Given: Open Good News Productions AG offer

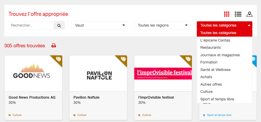Looking at the screenshot, I should click(x=32, y=97).
